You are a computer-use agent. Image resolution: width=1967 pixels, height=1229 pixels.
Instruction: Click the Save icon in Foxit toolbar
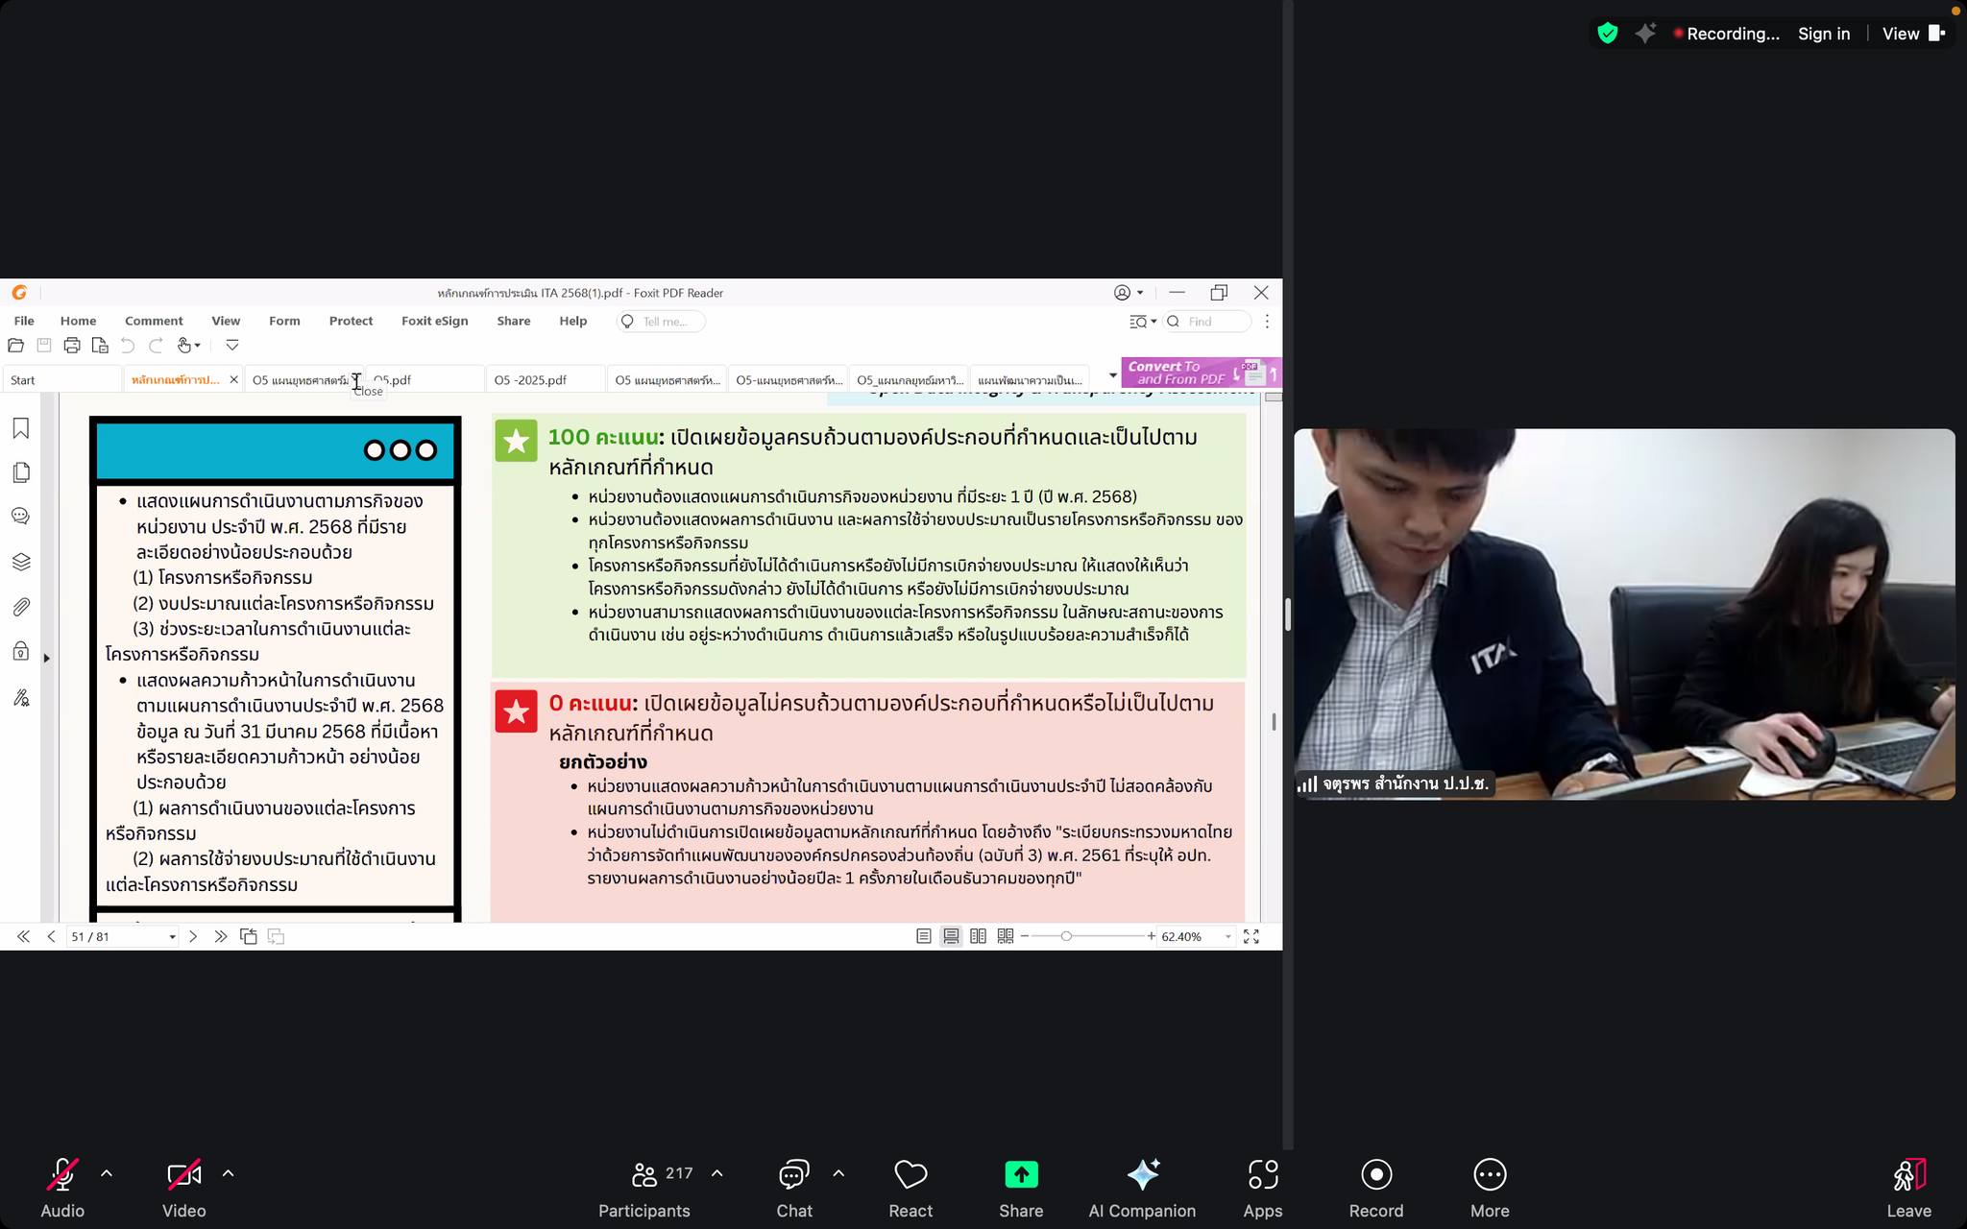(44, 346)
